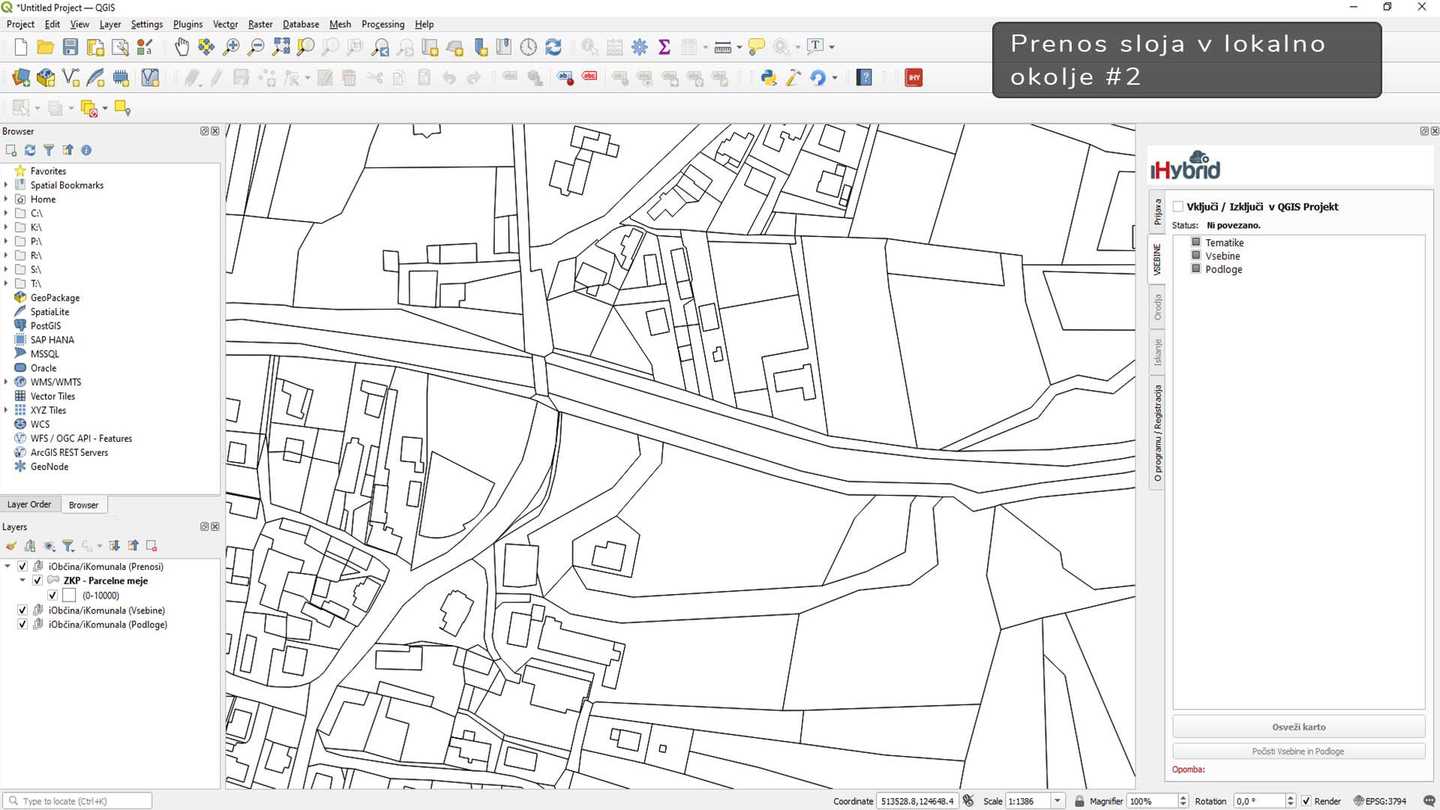Screen dimensions: 1440x810
Task: Open the Processing menu
Action: click(x=382, y=24)
